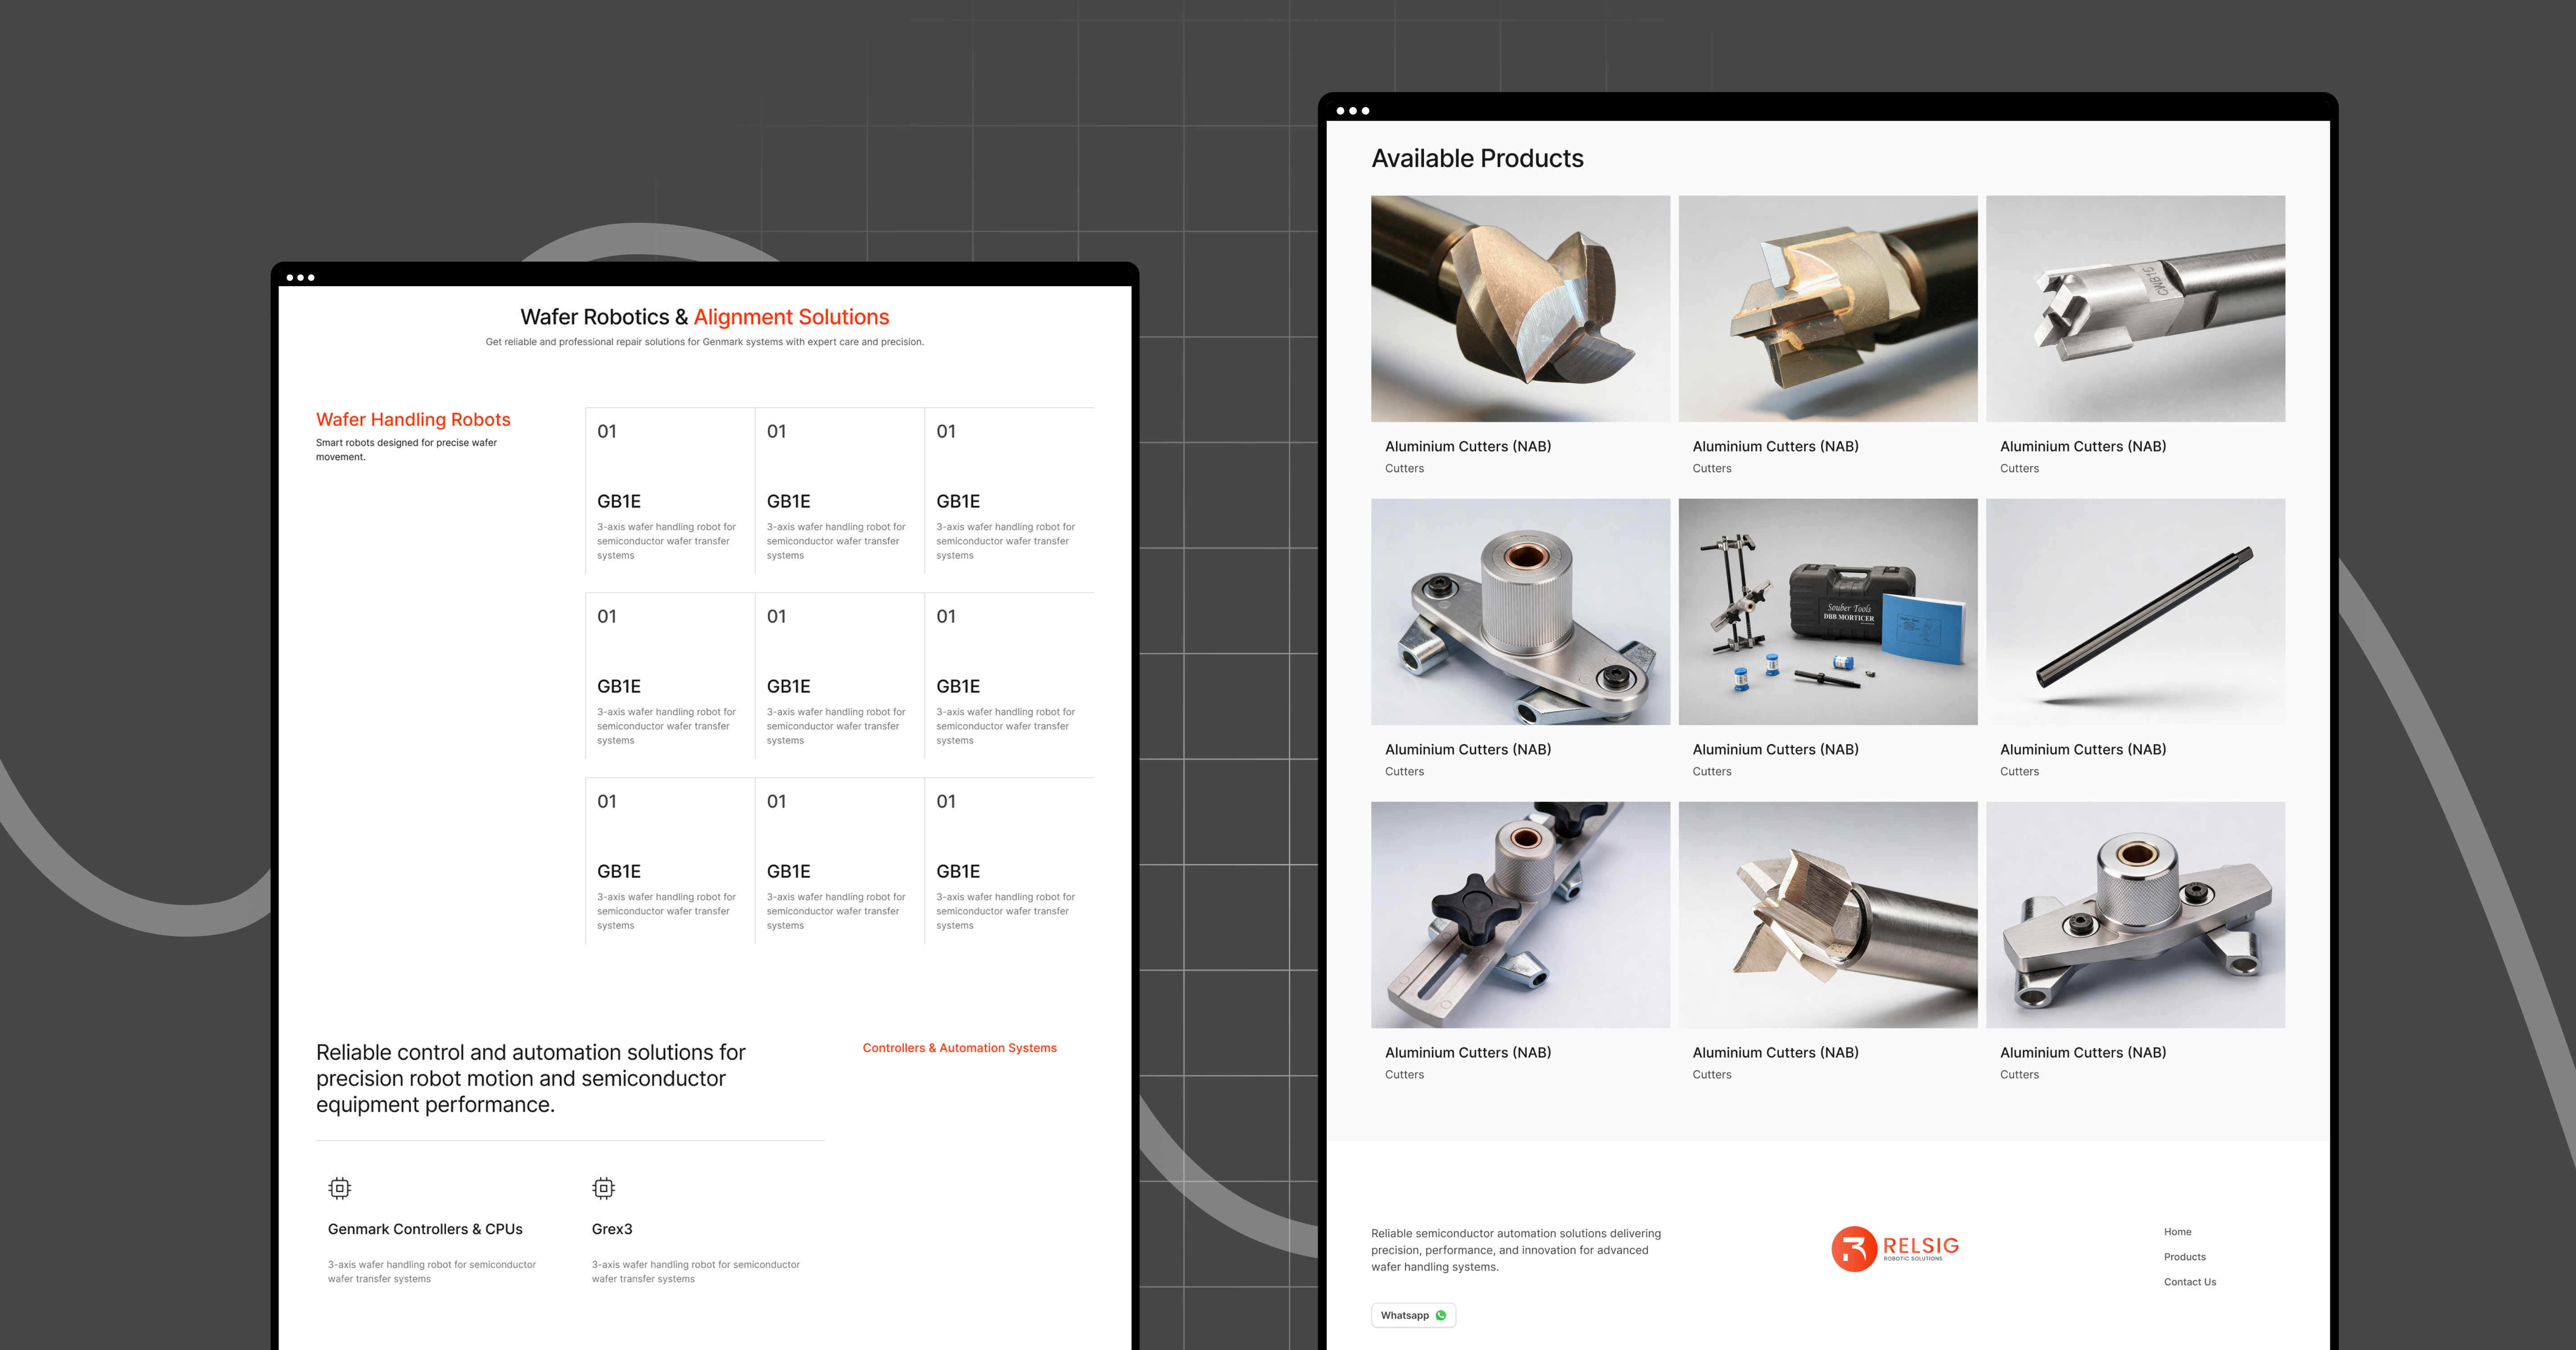Click the Available Products heading
The image size is (2576, 1350).
1477,158
